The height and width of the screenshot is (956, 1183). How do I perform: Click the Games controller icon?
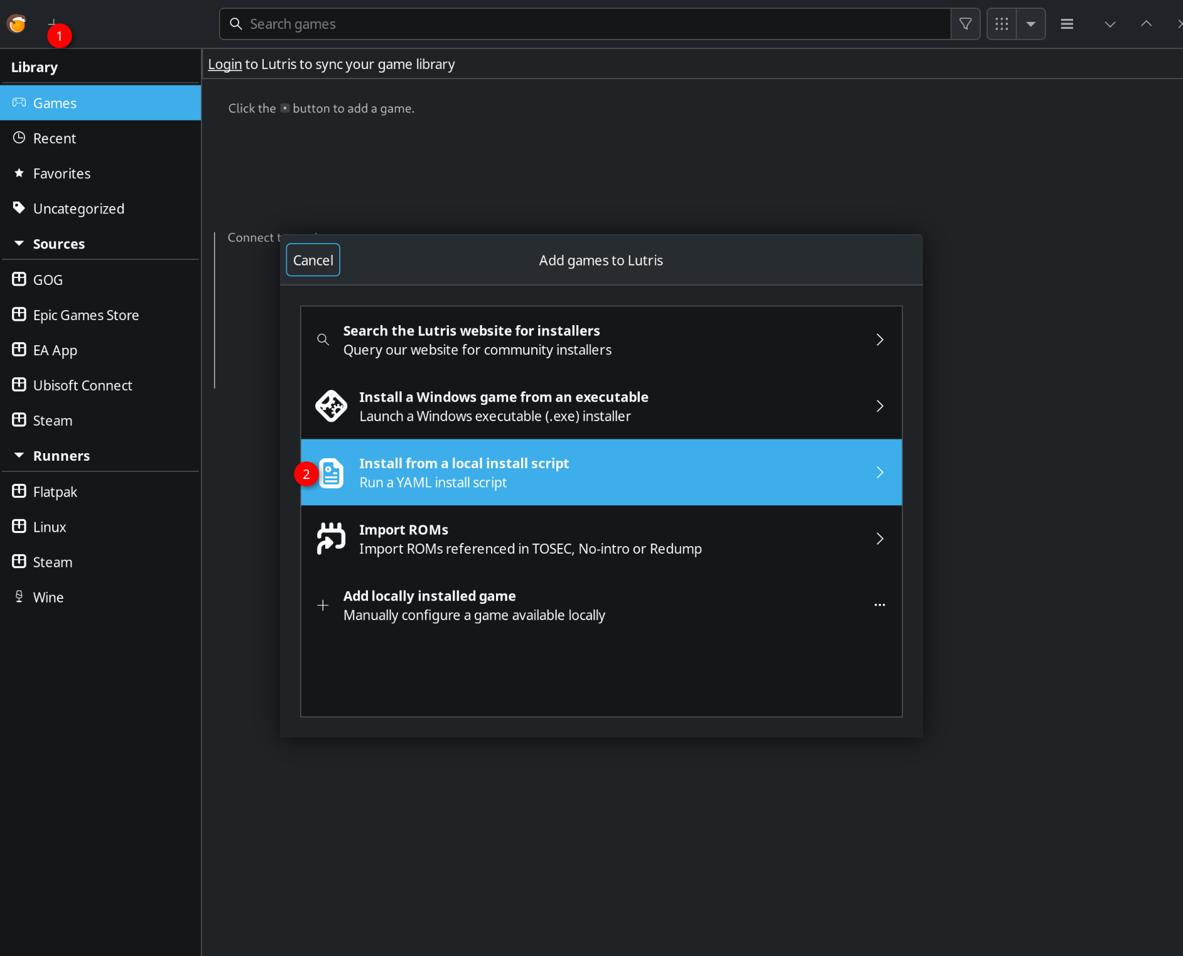19,102
